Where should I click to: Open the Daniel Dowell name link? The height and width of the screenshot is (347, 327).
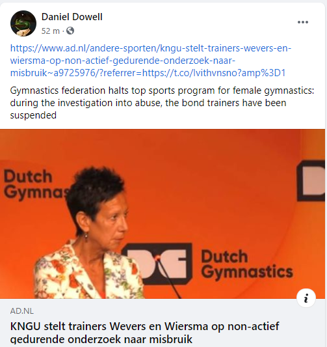(x=72, y=17)
